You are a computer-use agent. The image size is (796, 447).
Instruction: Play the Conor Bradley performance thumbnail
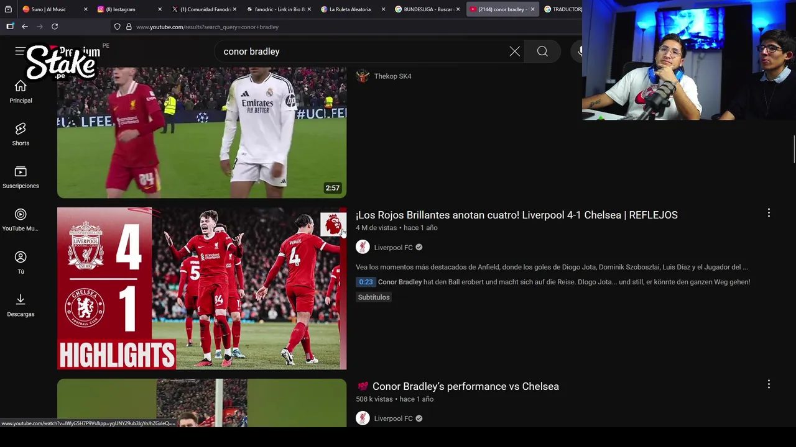[x=201, y=403]
